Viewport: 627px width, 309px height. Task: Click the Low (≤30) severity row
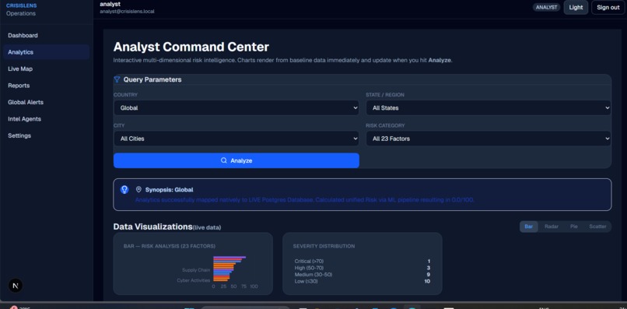[363, 282]
